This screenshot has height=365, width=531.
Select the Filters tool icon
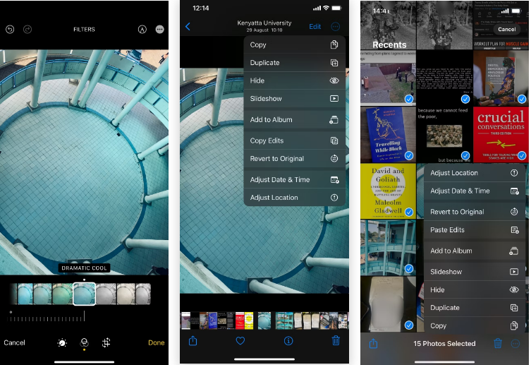pos(84,342)
